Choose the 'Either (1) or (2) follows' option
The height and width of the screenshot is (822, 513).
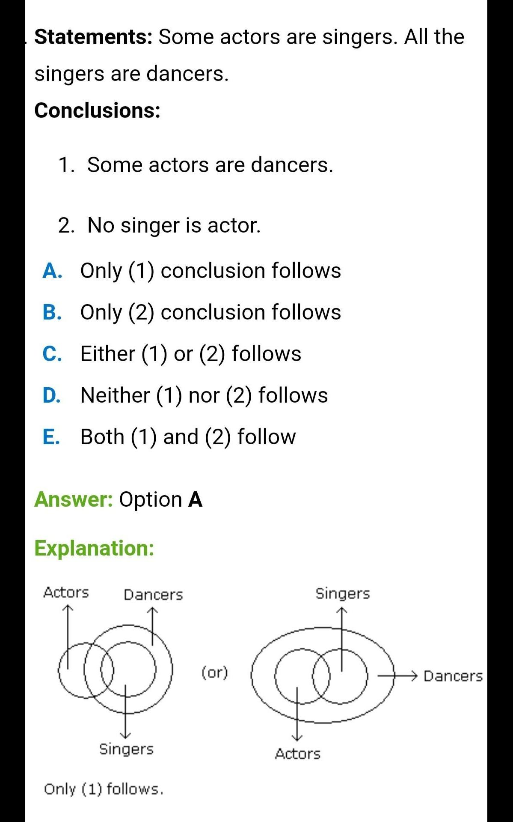coord(190,354)
